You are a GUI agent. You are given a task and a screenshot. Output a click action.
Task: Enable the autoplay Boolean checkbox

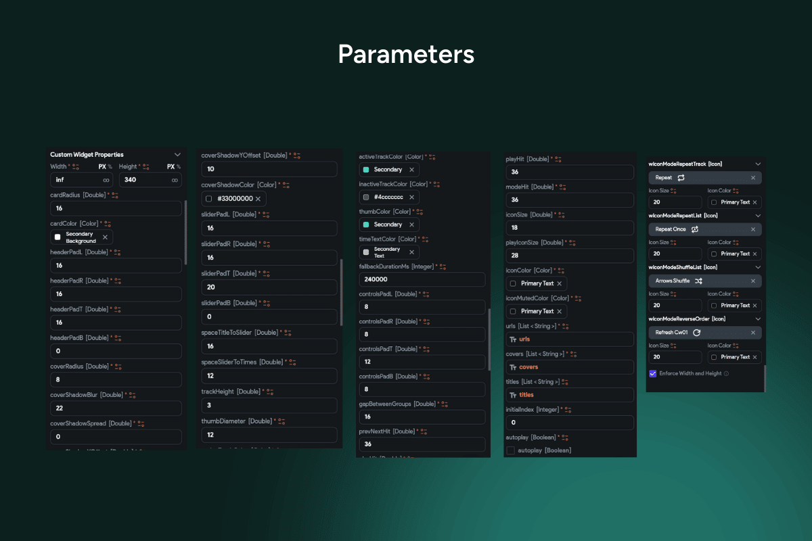(511, 450)
